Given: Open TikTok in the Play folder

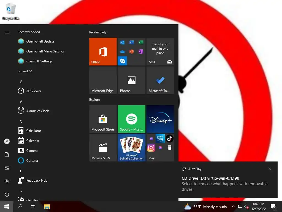Looking at the screenshot, I should pos(169,139).
